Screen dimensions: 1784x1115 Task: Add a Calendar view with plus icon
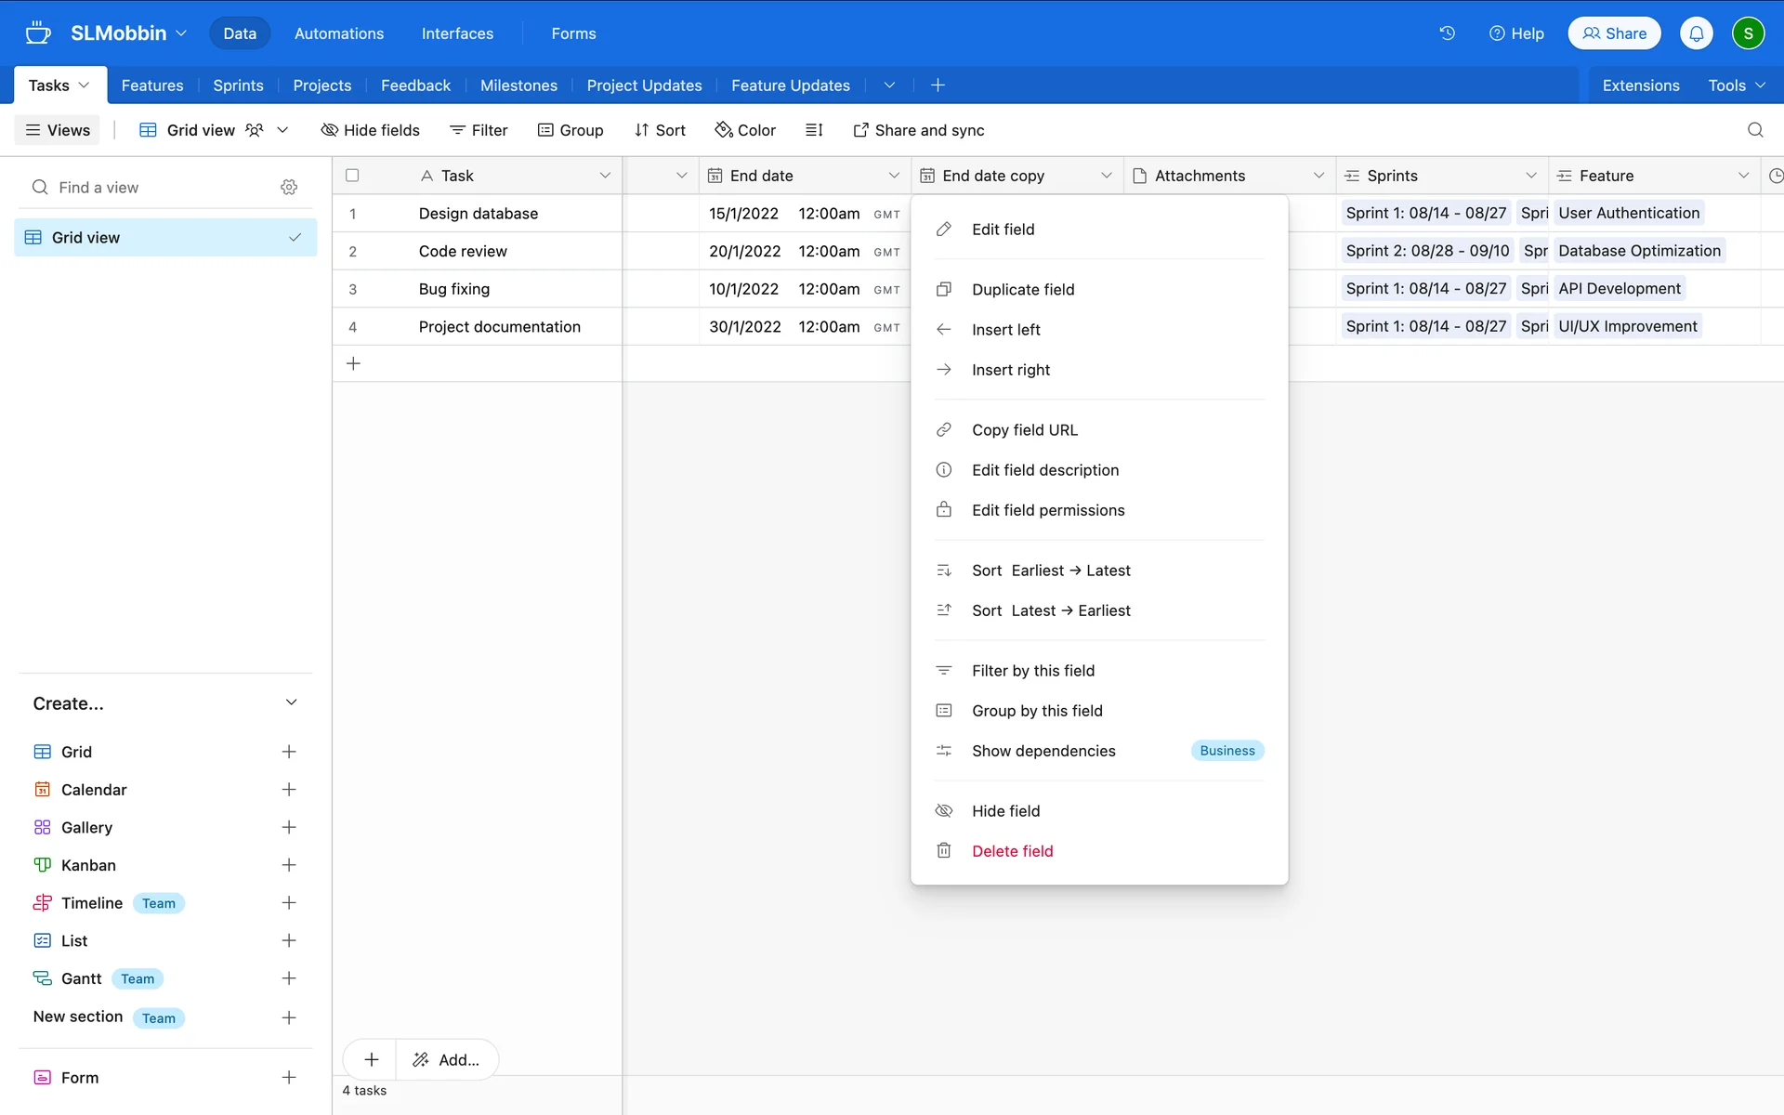pyautogui.click(x=289, y=790)
